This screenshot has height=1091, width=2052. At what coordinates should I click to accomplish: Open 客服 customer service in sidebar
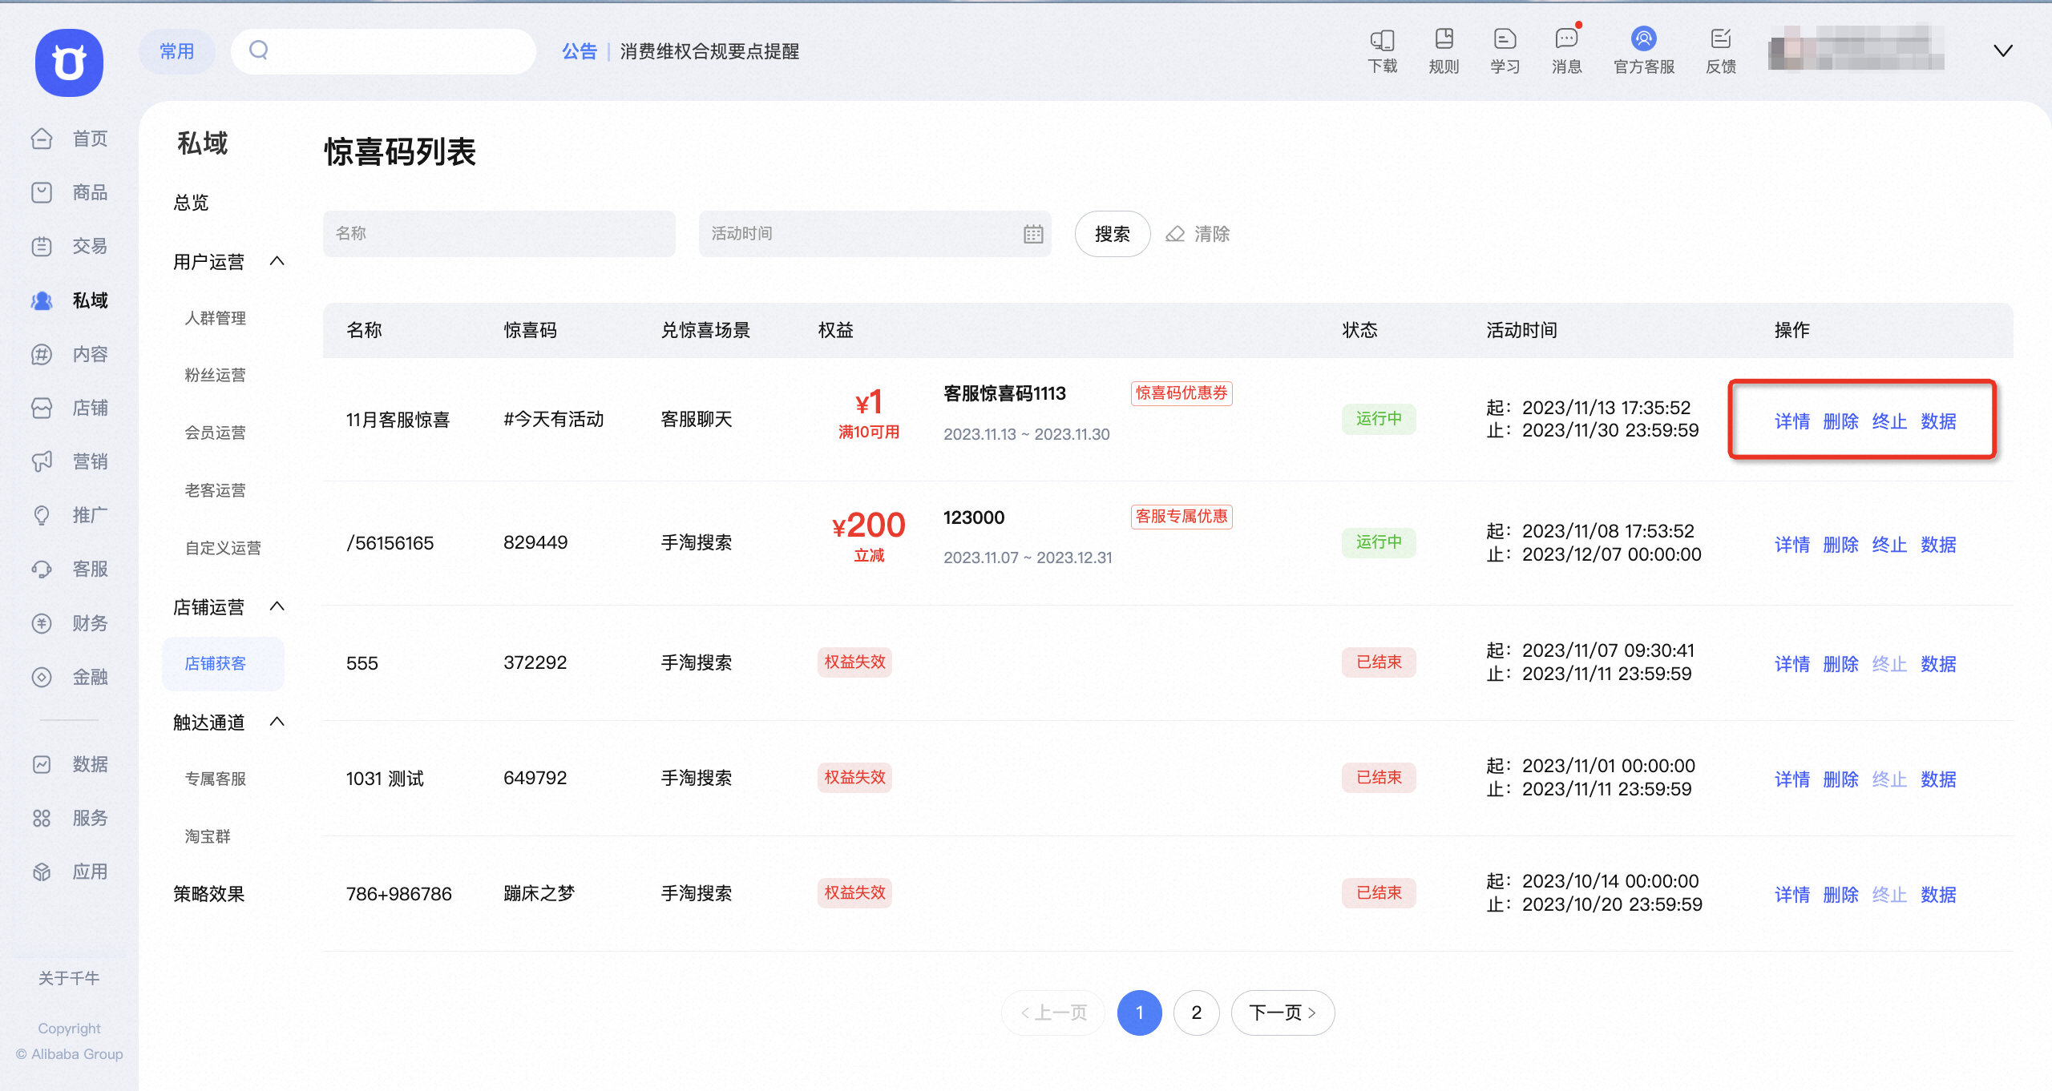70,569
